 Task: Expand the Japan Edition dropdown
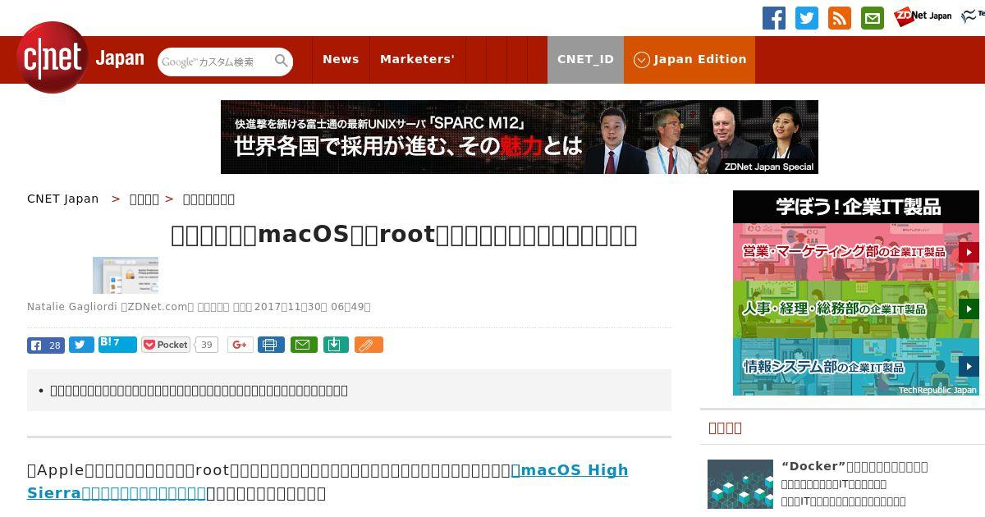(x=689, y=59)
